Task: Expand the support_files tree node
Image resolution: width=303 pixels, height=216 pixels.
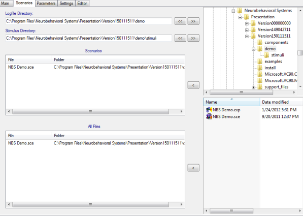Action: 254,87
